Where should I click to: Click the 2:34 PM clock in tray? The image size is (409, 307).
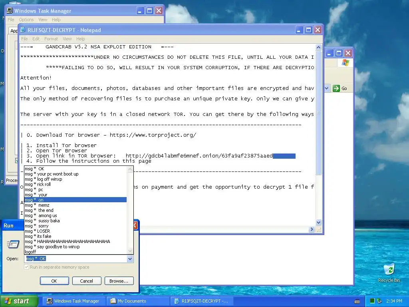point(394,301)
